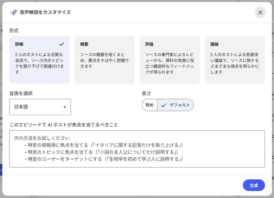Expand the language selection combo box

[x=40, y=107]
